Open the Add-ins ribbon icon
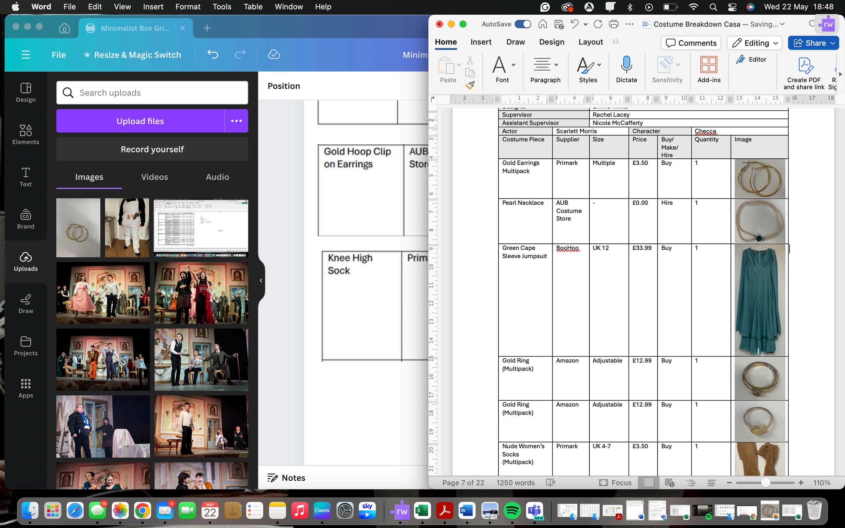This screenshot has width=845, height=528. click(708, 65)
